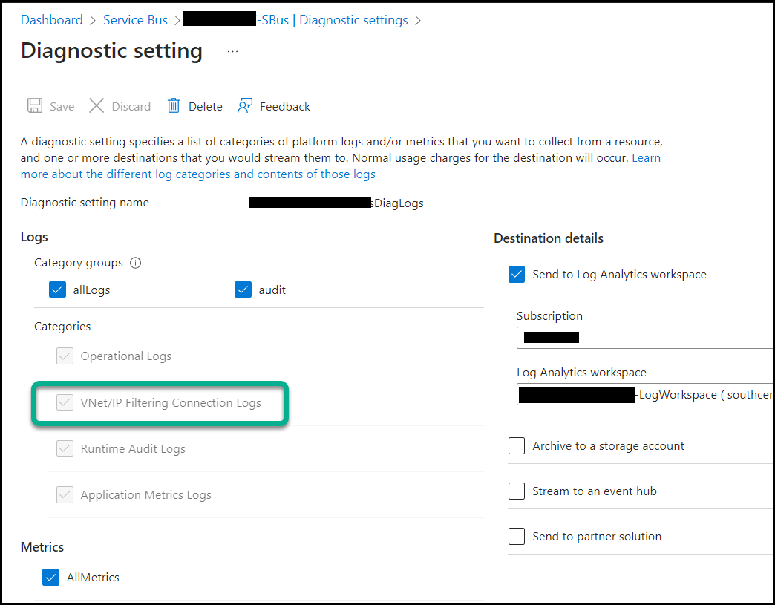Click the Discard X icon
The image size is (775, 605).
97,105
